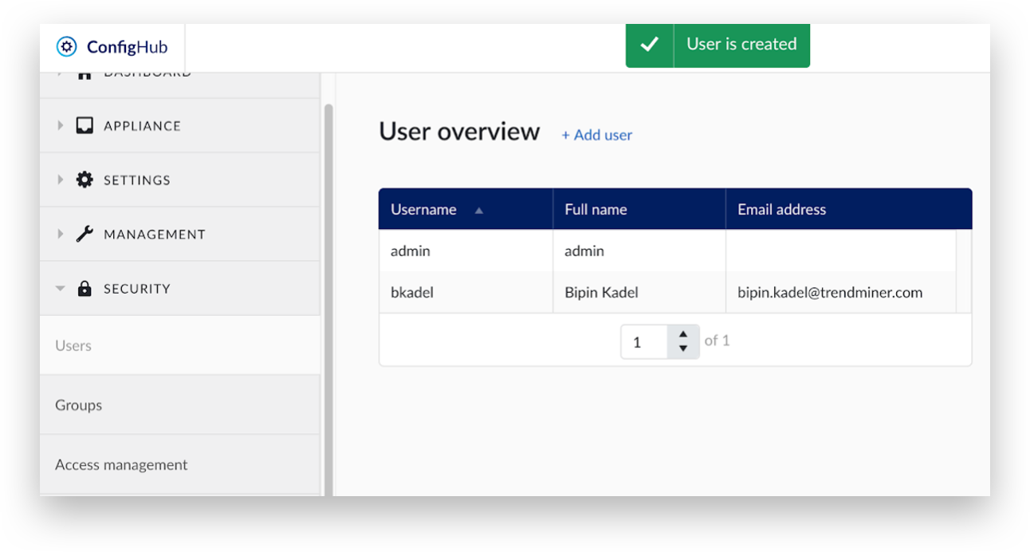Click the Management wrench icon
1030x552 pixels.
[85, 234]
